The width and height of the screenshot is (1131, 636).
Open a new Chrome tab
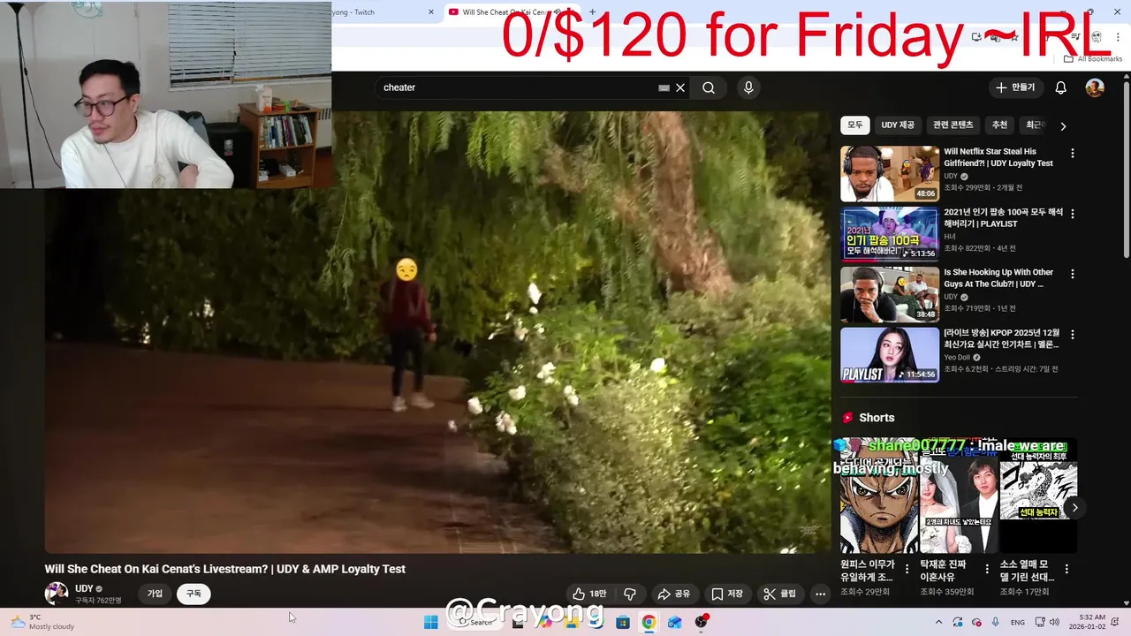(592, 12)
